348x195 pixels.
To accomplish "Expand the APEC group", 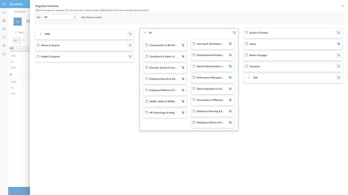I will [x=41, y=34].
